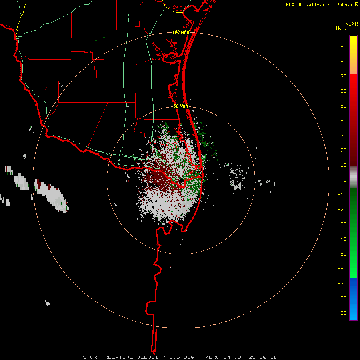360x360 pixels.
Task: Click the -80 knot scale value
Action: (342, 298)
